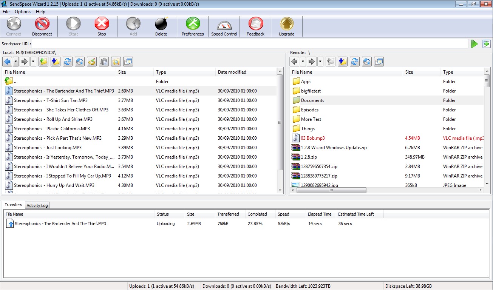Open the Options menu
Screen dimensions: 493x290
[22, 12]
